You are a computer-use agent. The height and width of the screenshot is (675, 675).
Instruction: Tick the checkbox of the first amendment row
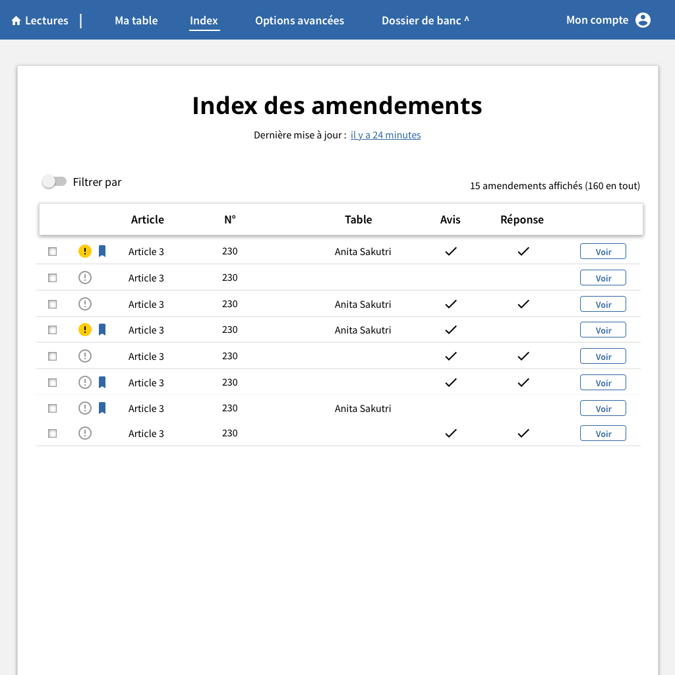pyautogui.click(x=53, y=251)
